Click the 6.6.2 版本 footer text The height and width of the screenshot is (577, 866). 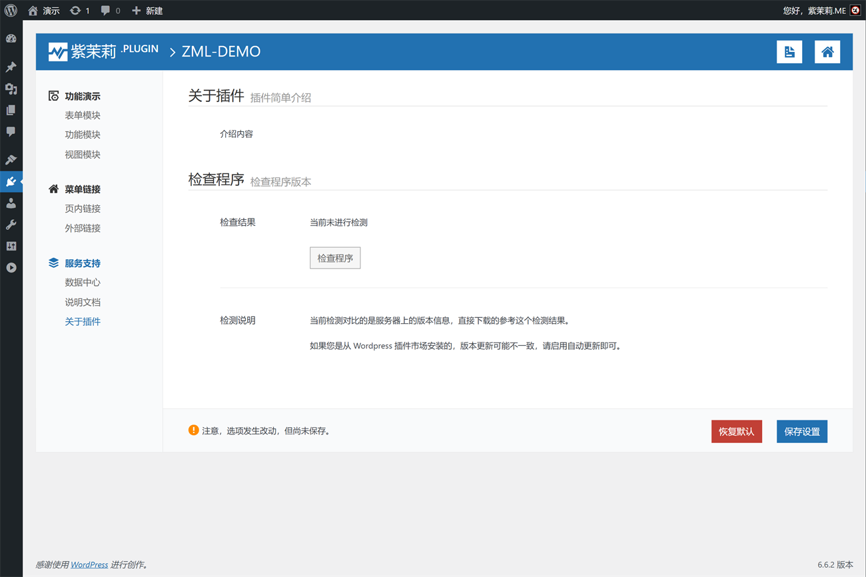tap(835, 564)
